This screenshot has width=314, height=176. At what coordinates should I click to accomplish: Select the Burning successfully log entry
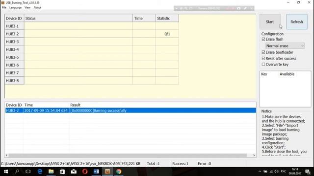131,110
